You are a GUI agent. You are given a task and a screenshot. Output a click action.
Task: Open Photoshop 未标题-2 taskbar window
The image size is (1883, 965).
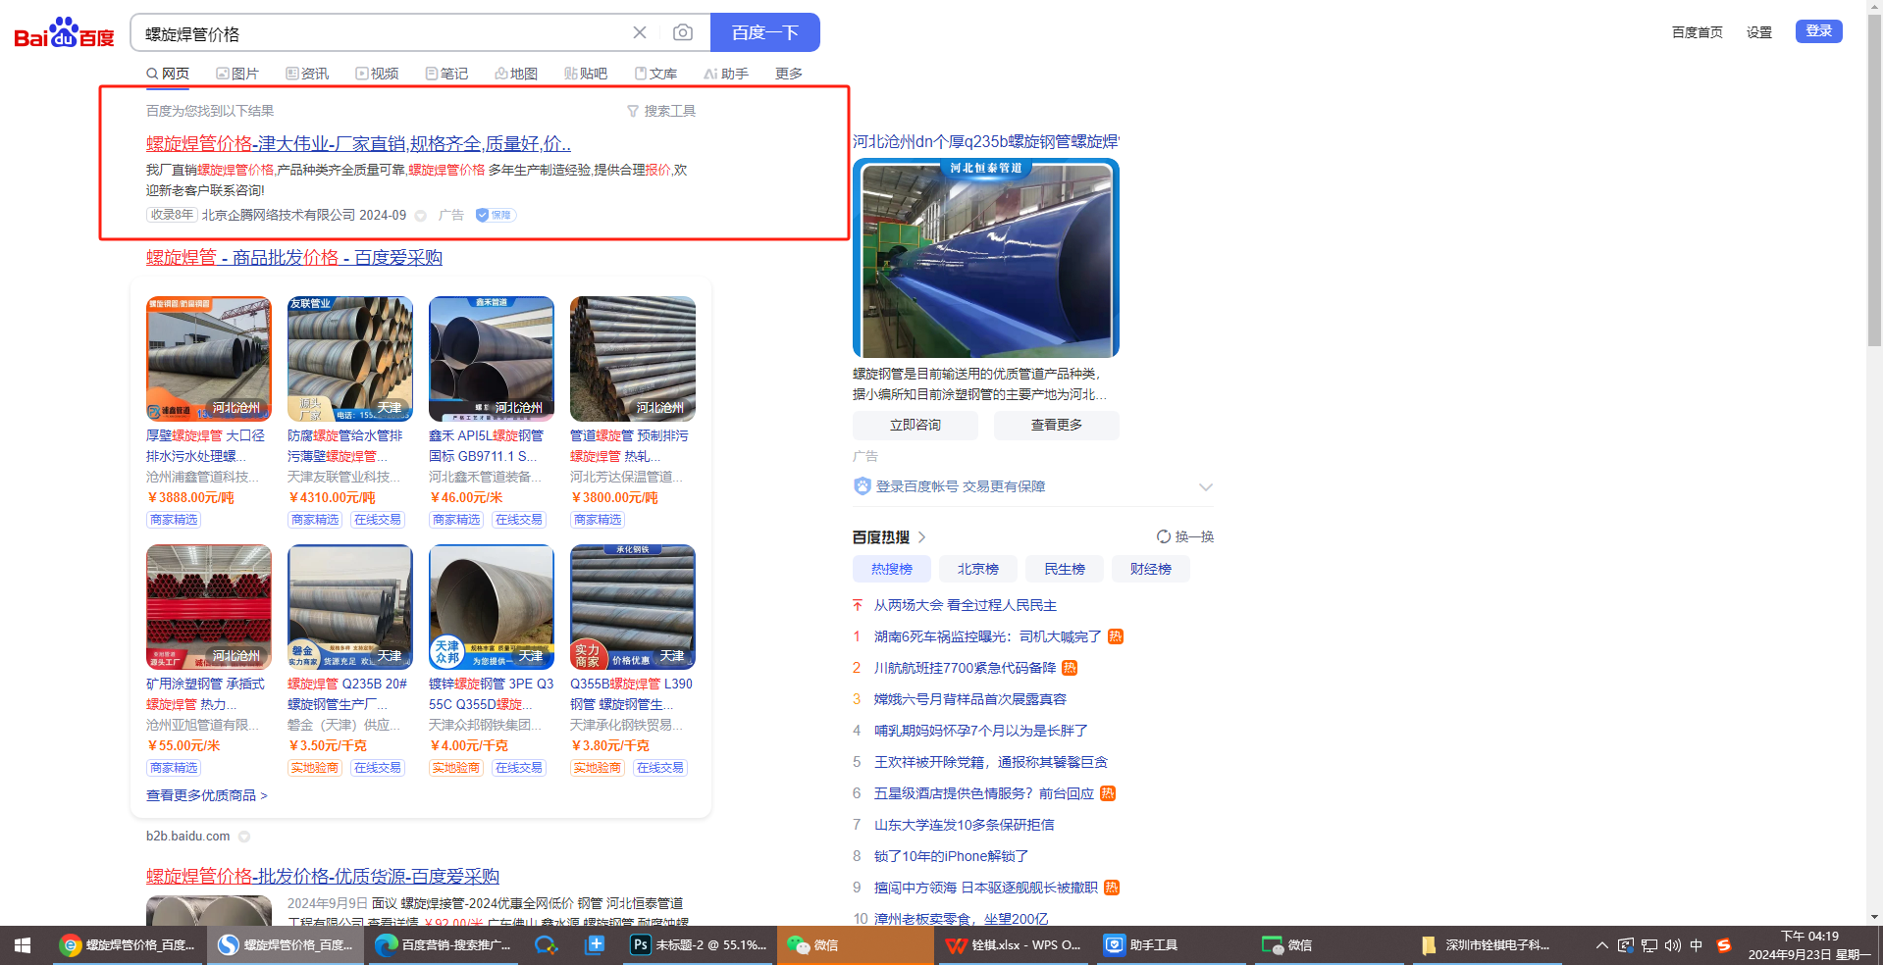click(700, 945)
